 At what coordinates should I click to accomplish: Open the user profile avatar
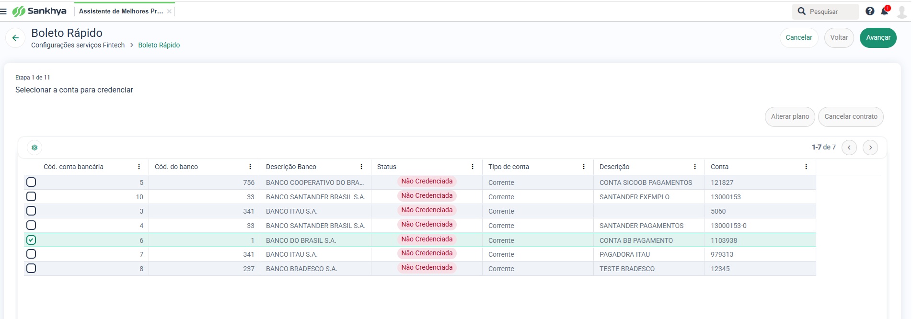(x=902, y=11)
